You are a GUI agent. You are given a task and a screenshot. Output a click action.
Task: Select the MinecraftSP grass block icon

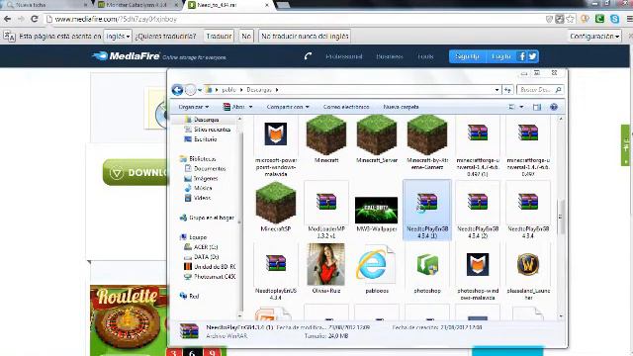click(276, 203)
